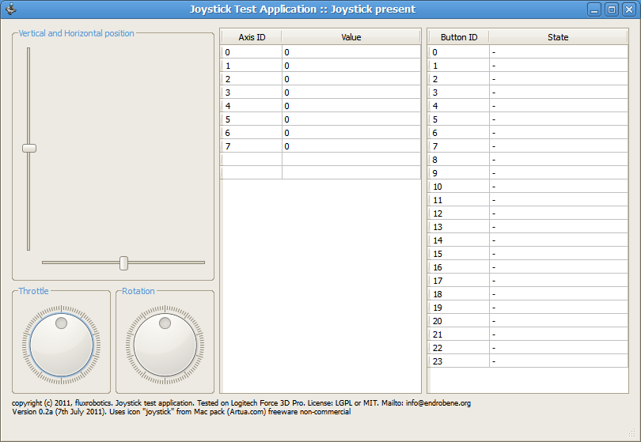Select Button ID 14 cell
The width and height of the screenshot is (641, 442).
tap(459, 240)
